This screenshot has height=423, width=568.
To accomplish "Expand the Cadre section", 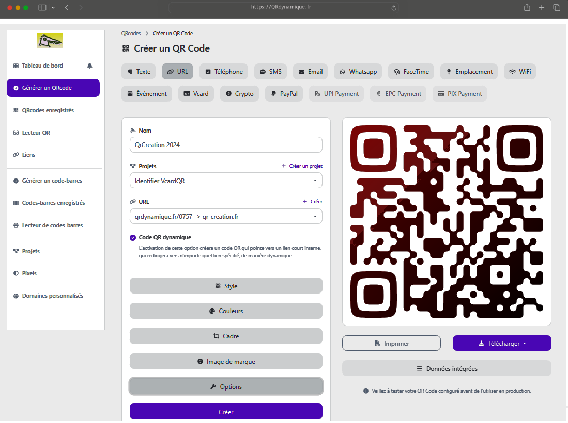I will tap(226, 336).
